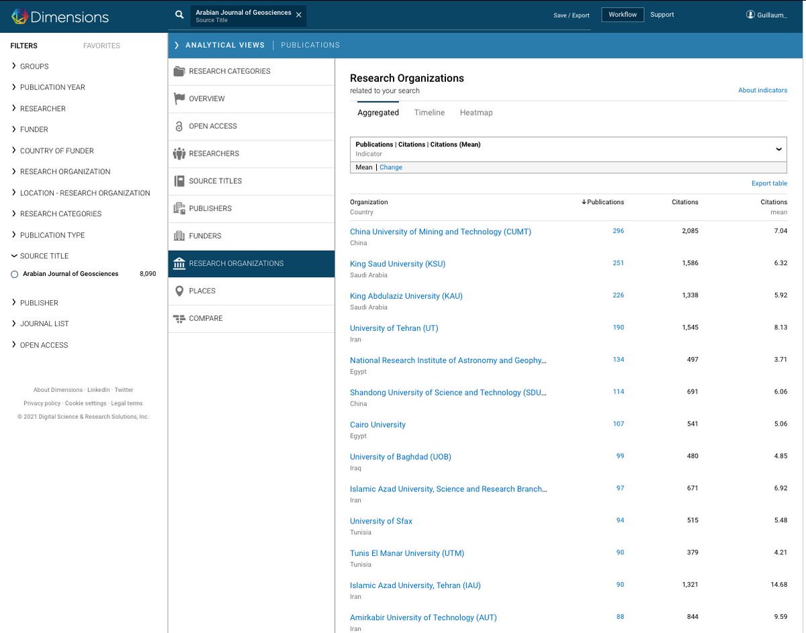Open the Cookie settings link
Viewport: 806px width, 633px height.
85,403
